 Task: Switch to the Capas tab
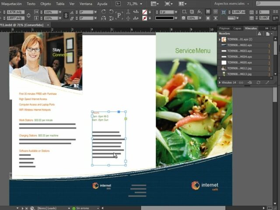click(x=237, y=28)
